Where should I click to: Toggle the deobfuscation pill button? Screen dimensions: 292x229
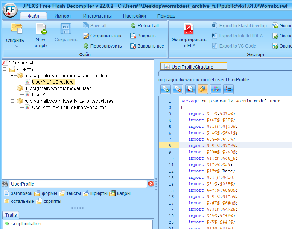(x=203, y=89)
